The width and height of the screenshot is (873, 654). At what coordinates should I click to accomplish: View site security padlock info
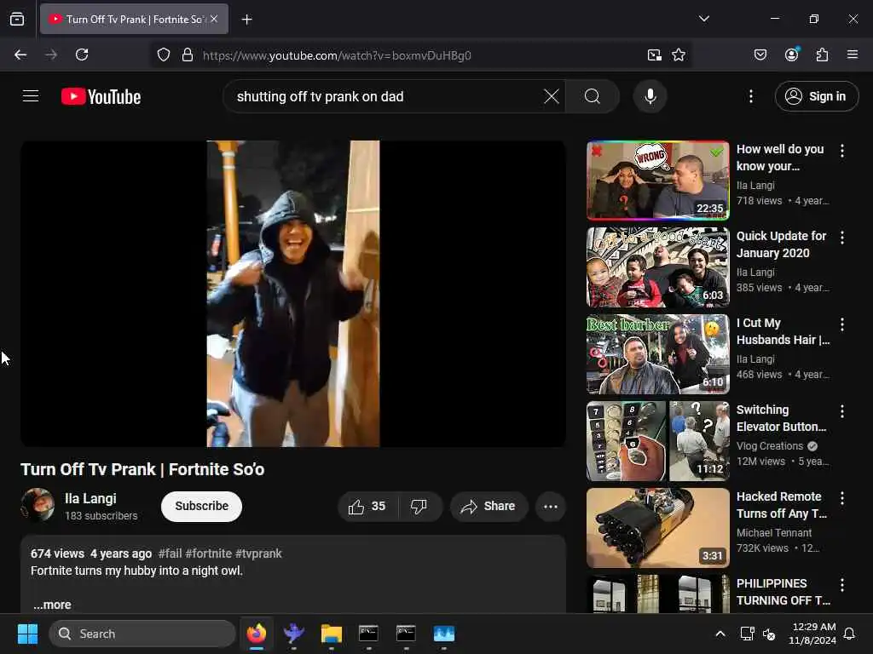point(188,55)
